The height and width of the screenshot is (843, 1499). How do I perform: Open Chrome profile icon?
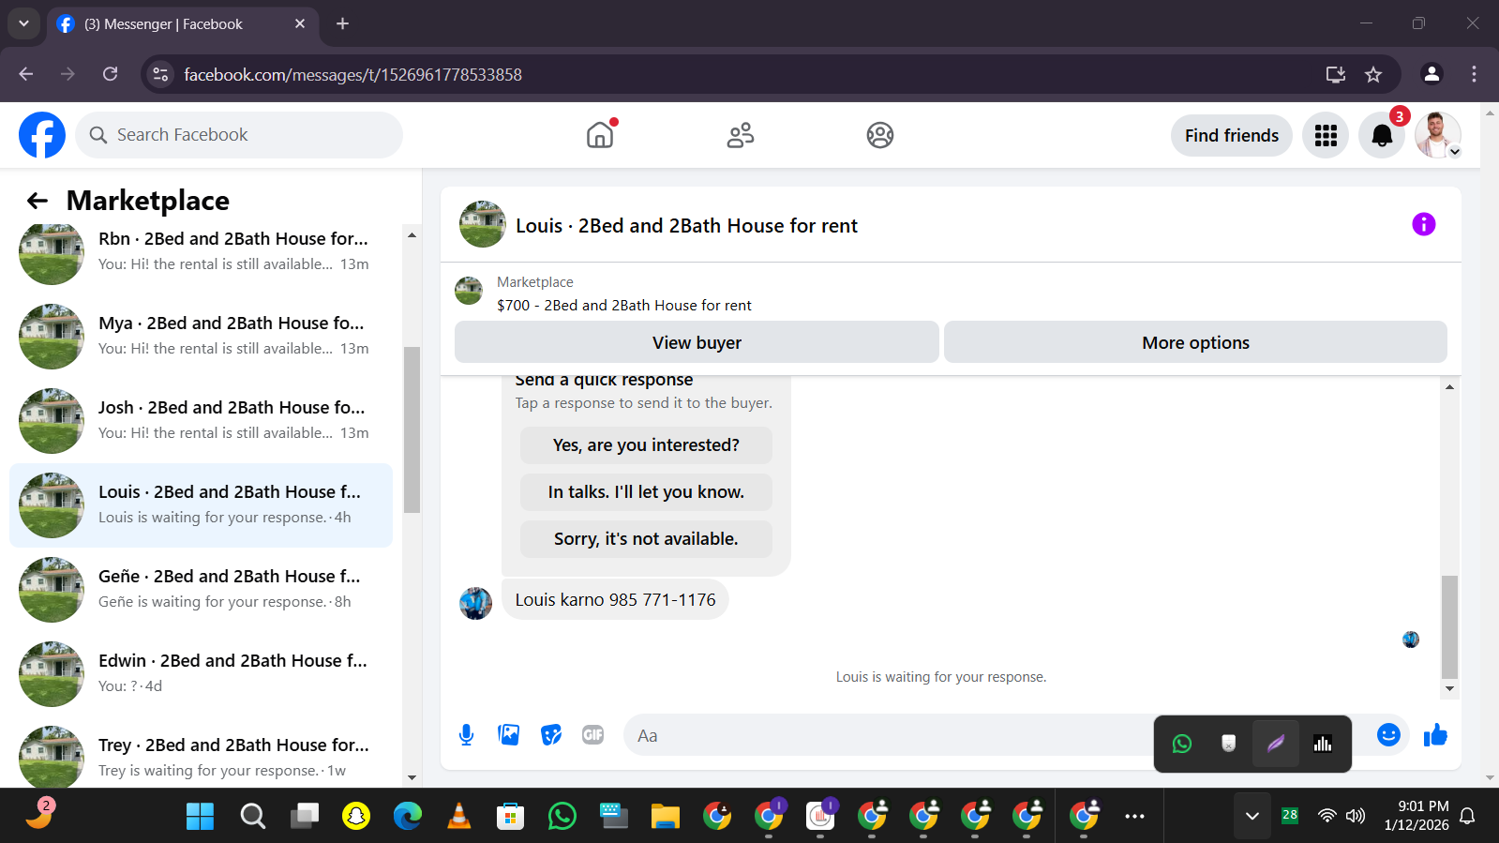[x=1432, y=74]
